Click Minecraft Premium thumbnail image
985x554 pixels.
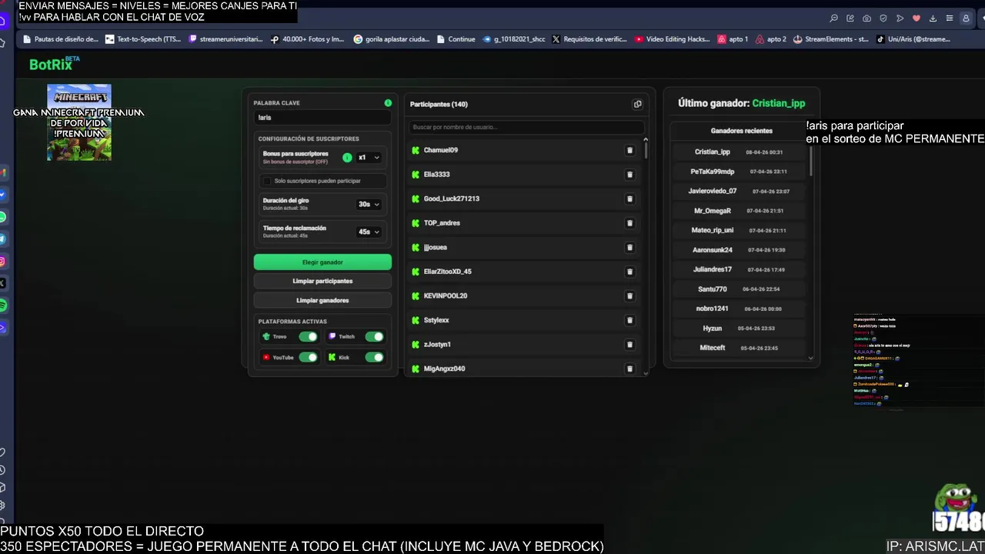click(79, 122)
